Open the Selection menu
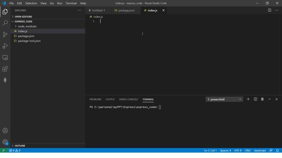Image resolution: width=282 pixels, height=158 pixels. (31, 3)
